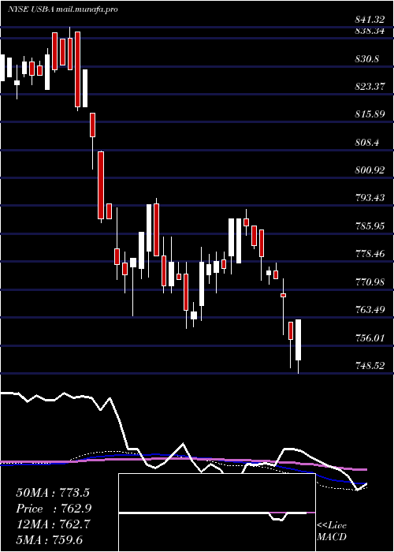
Task: Click the 800.92 price axis label
Action: pos(370,170)
